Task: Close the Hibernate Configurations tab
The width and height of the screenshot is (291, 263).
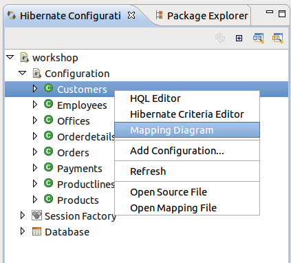Action: 131,16
